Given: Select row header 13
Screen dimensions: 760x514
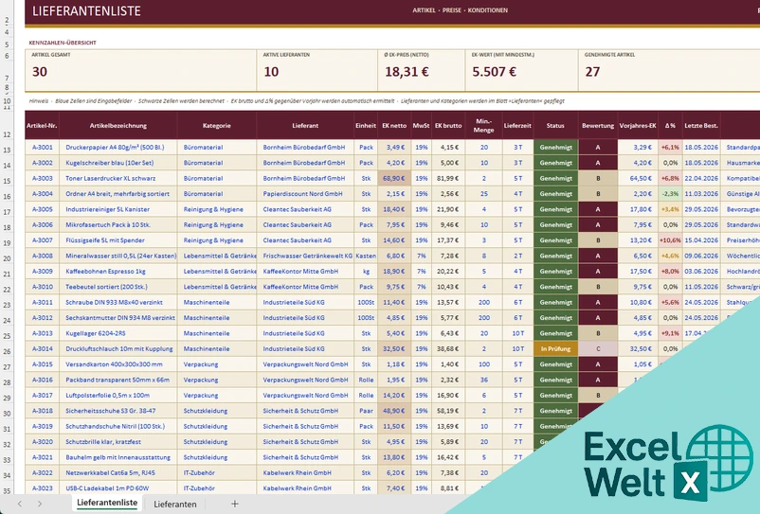Looking at the screenshot, I should 7,151.
